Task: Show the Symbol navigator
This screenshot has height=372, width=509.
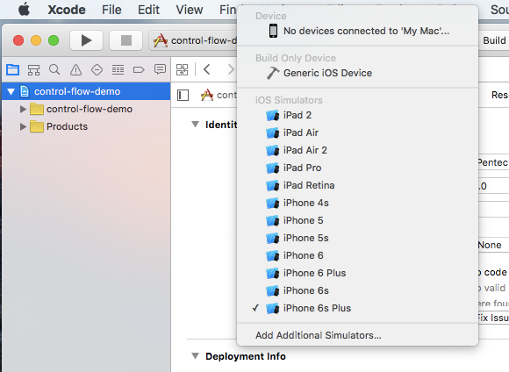Action: click(x=33, y=69)
